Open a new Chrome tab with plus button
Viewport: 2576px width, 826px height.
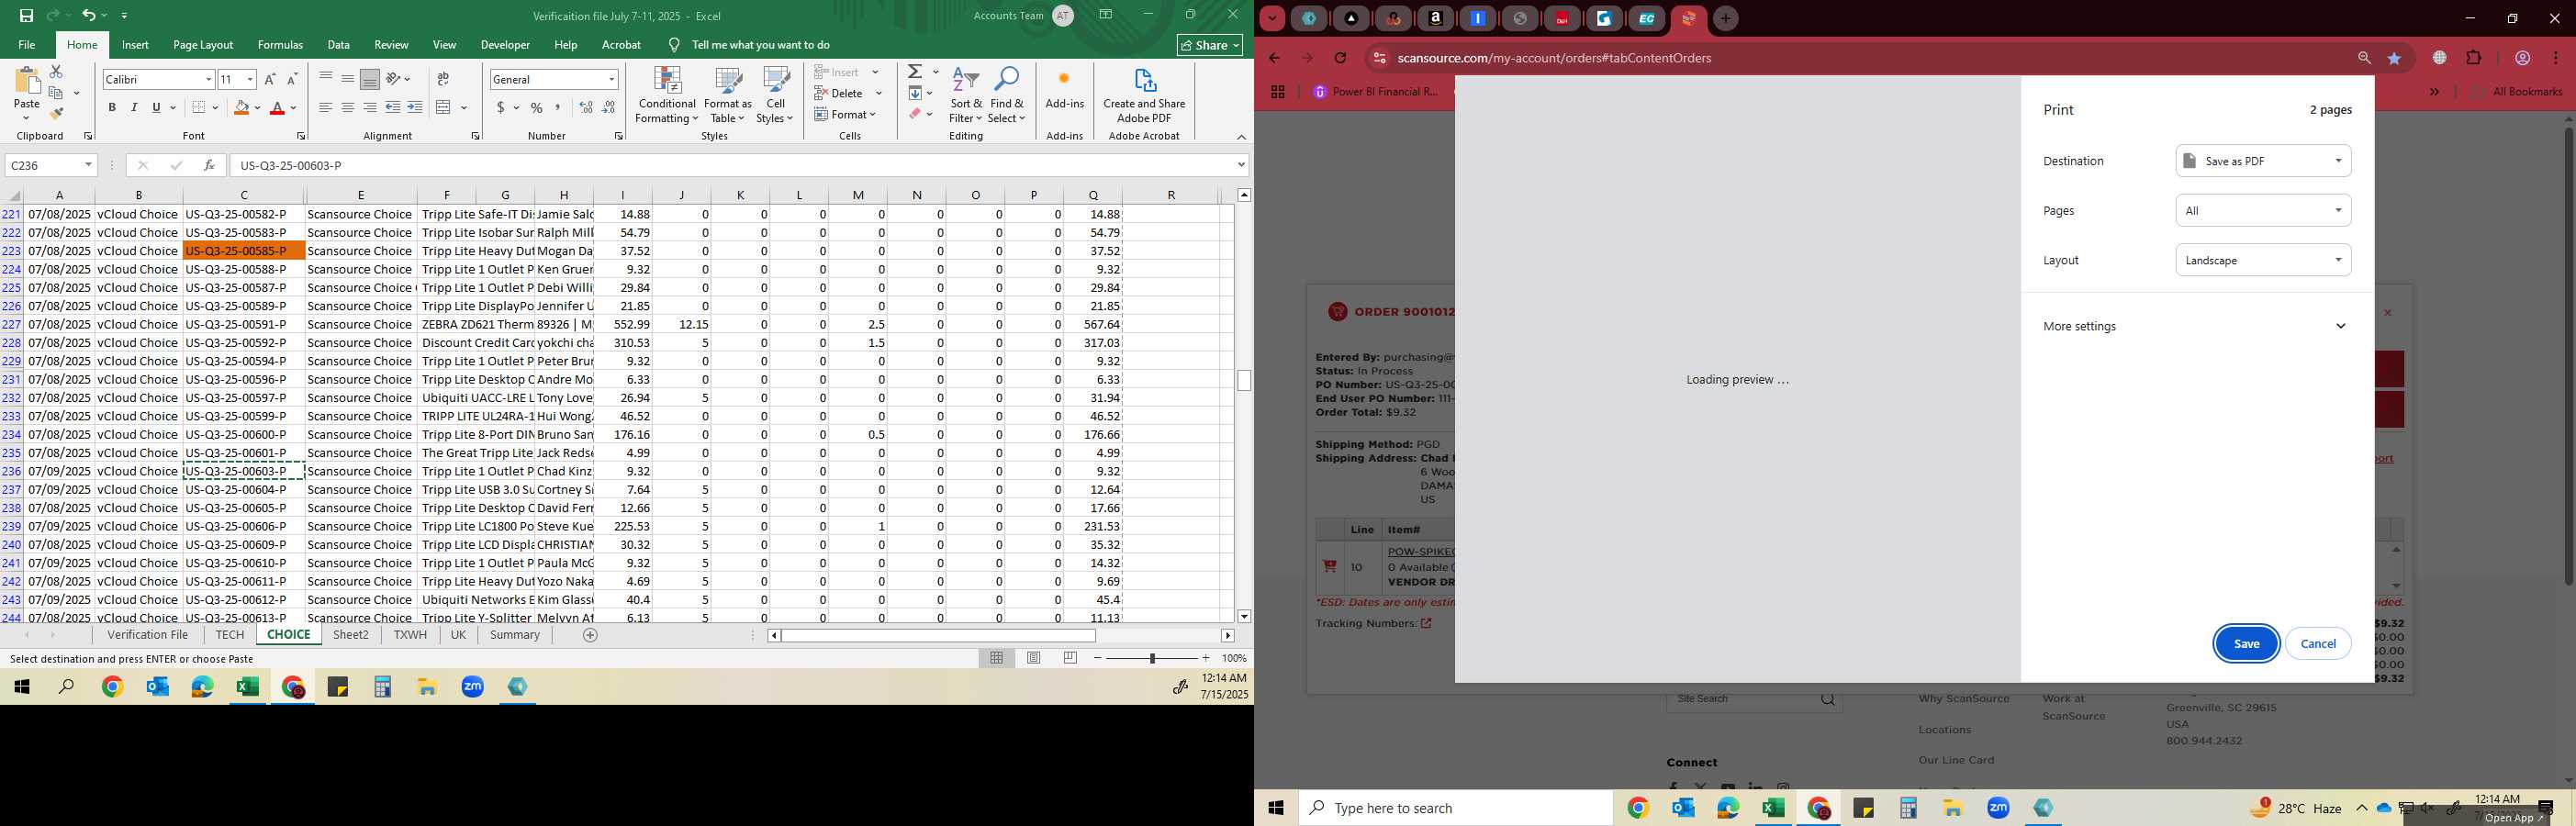click(1725, 19)
